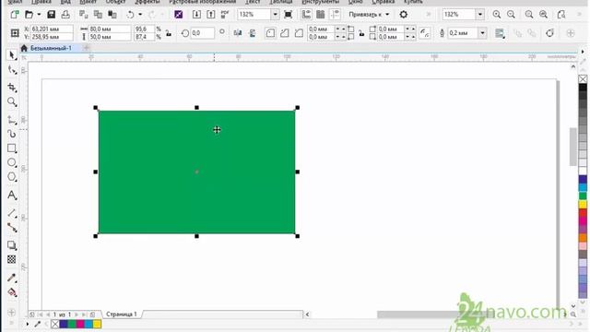Select the Interactive fill bucket tool

(x=12, y=292)
